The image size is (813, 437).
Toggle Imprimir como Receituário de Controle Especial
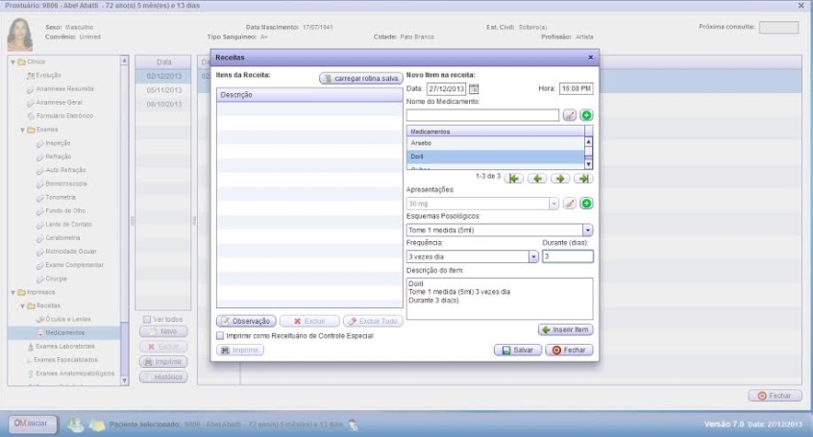click(x=220, y=336)
